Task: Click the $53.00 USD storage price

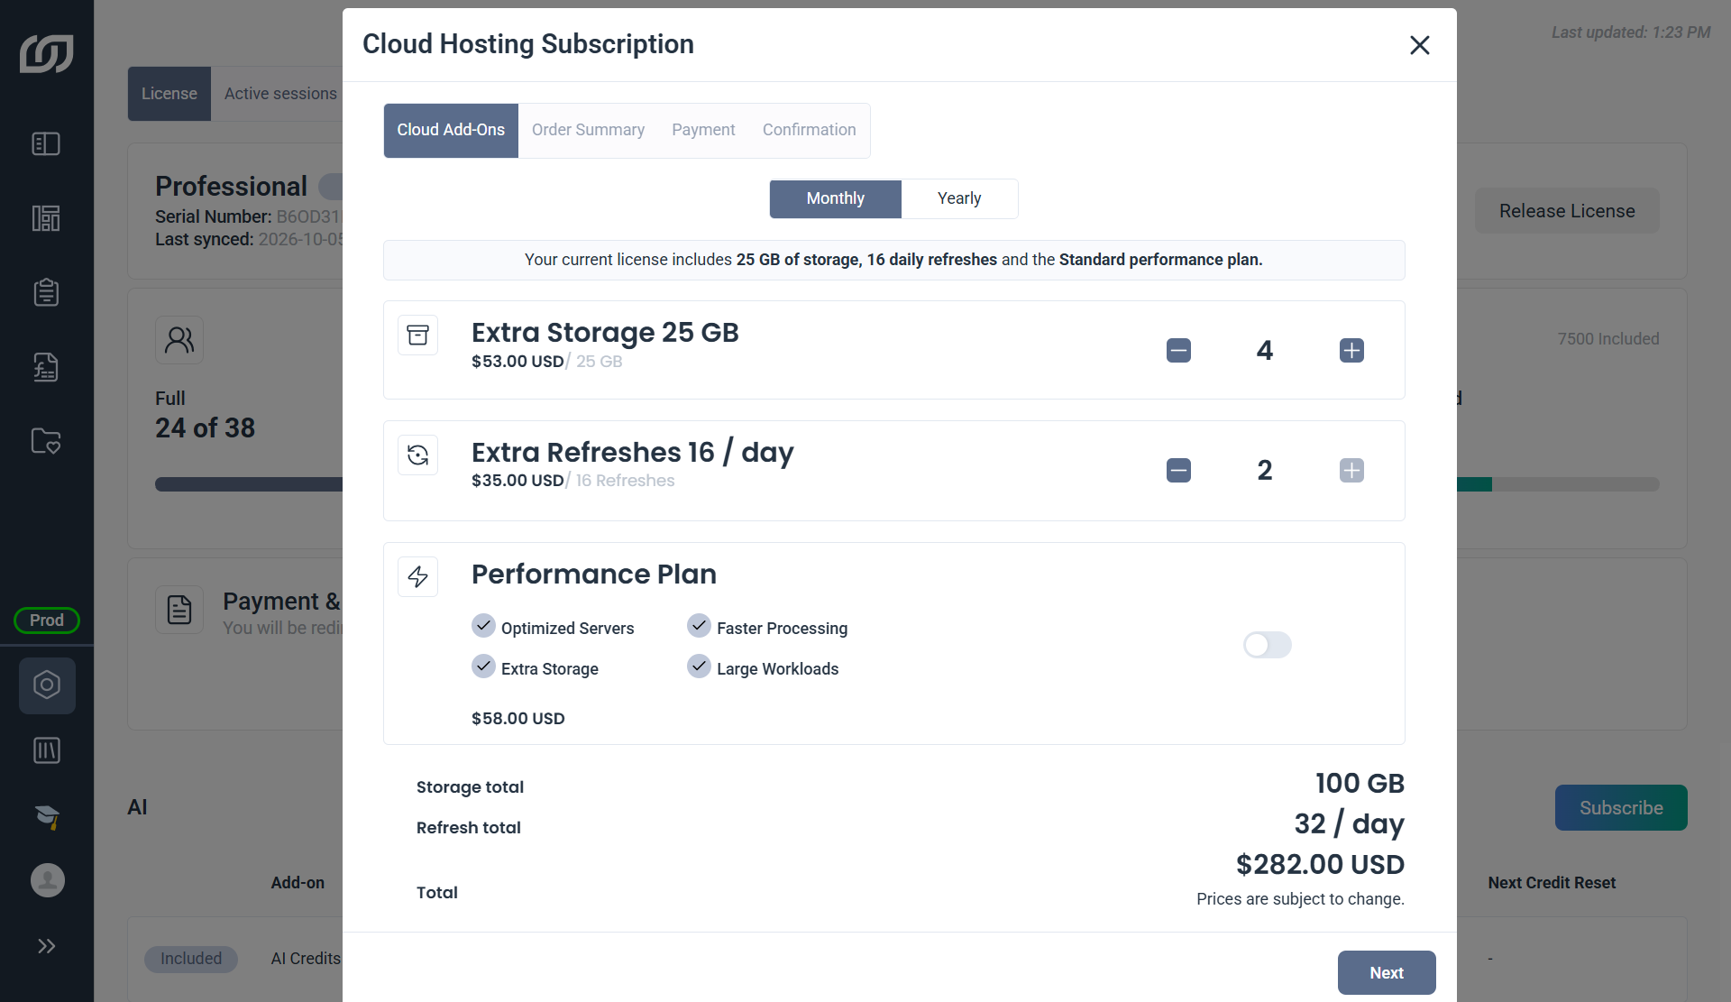Action: [517, 362]
